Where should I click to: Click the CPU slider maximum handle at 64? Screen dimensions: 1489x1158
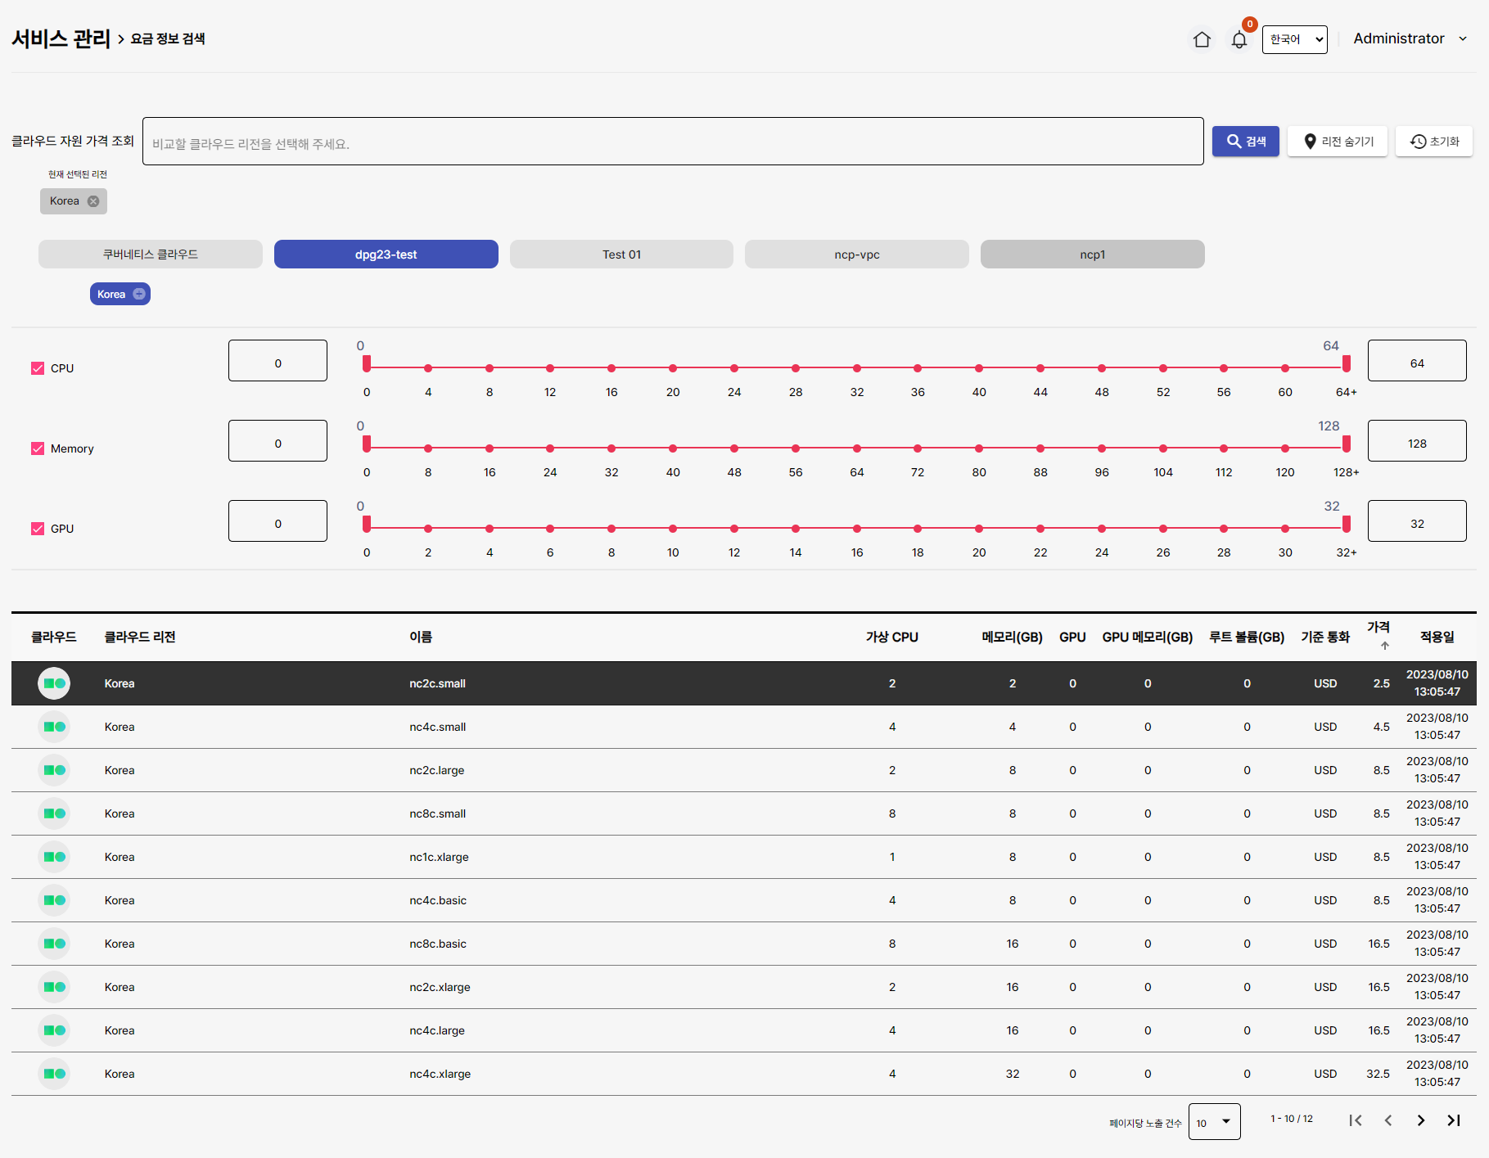(1346, 363)
